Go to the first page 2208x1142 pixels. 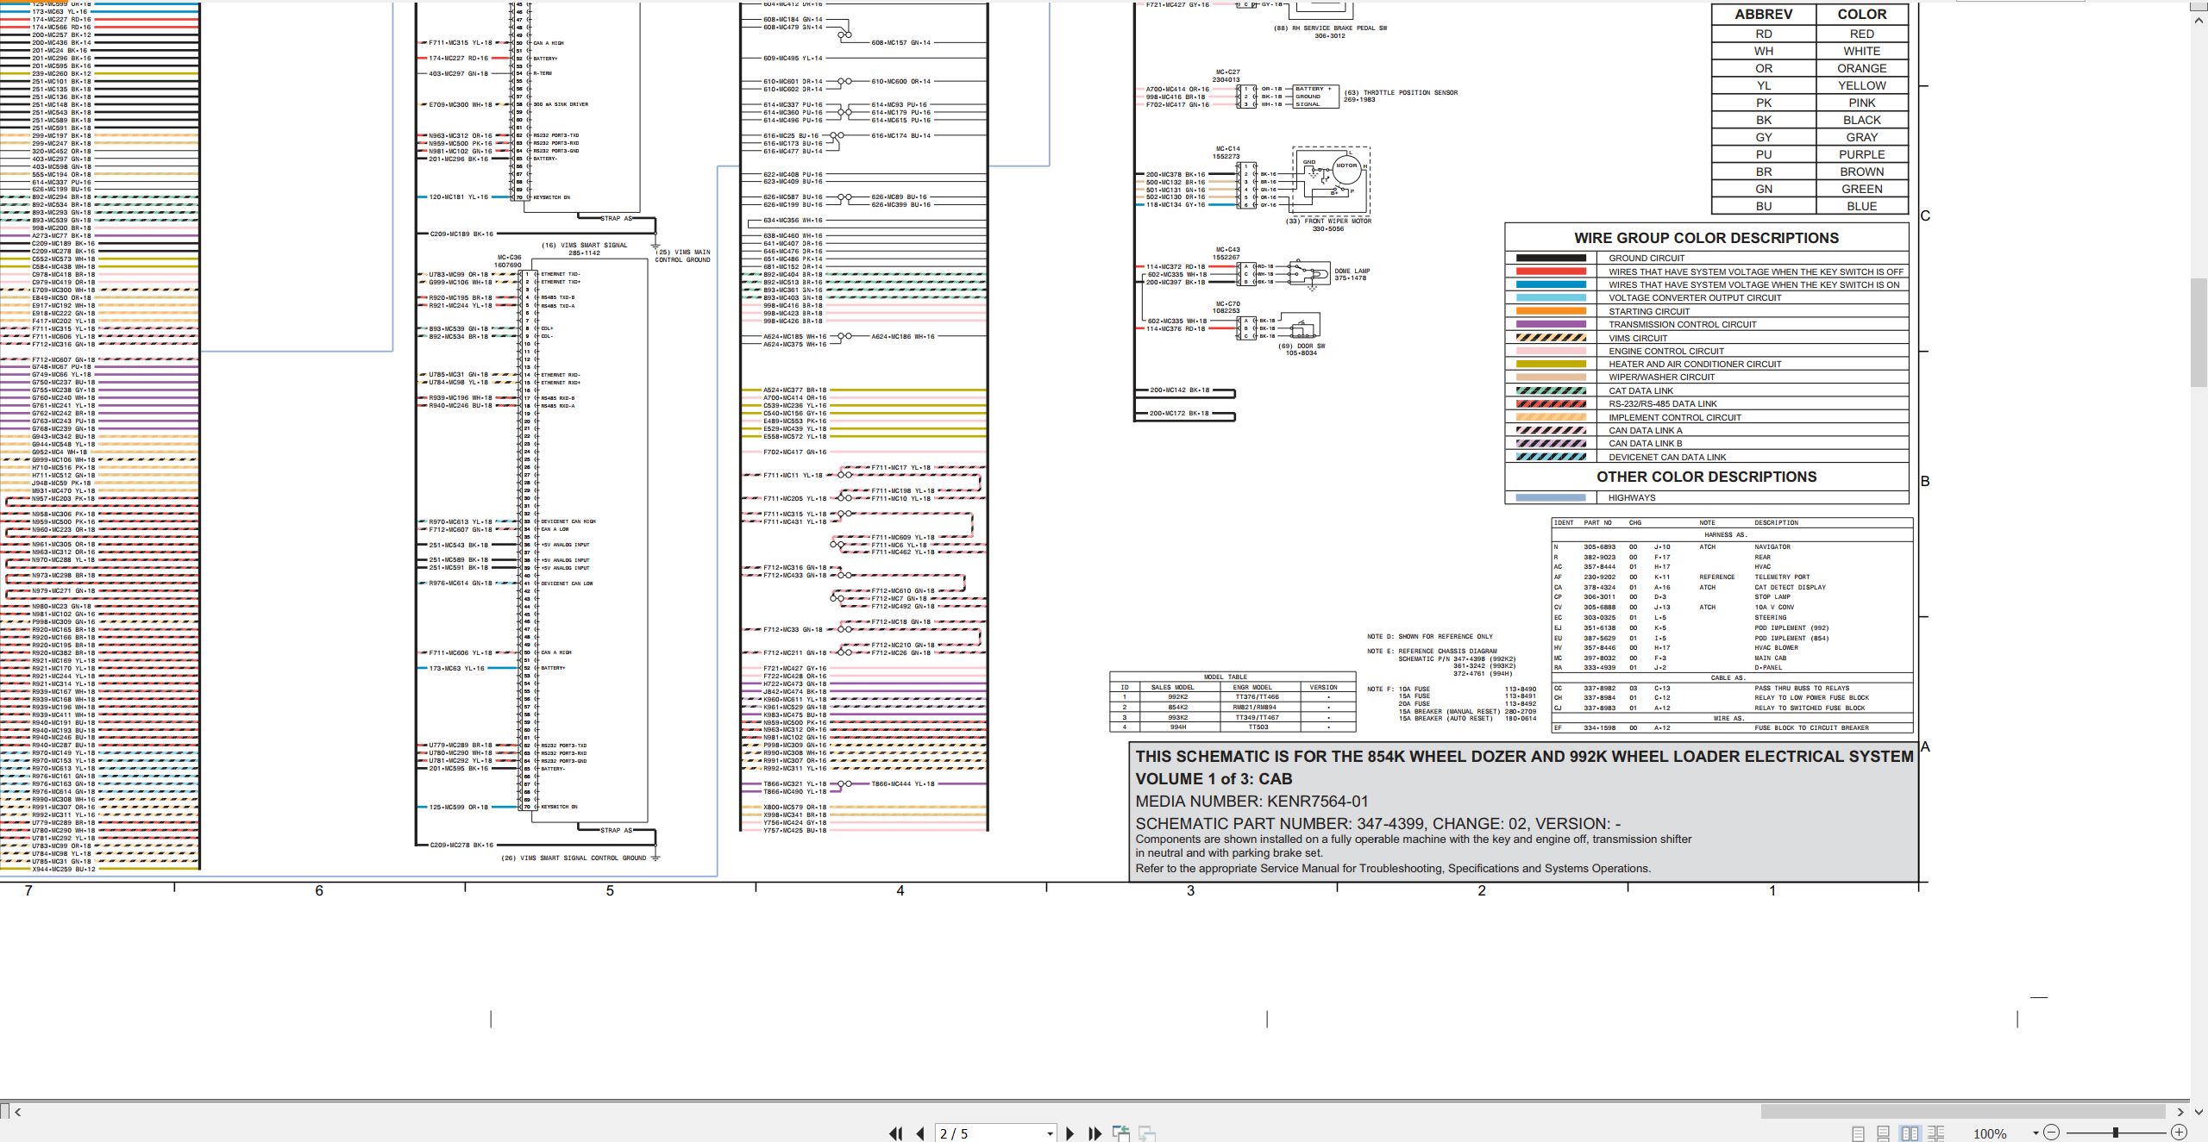(x=895, y=1133)
